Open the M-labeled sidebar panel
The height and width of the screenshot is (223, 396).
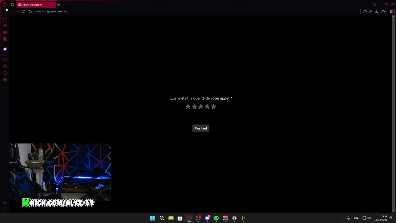5,39
